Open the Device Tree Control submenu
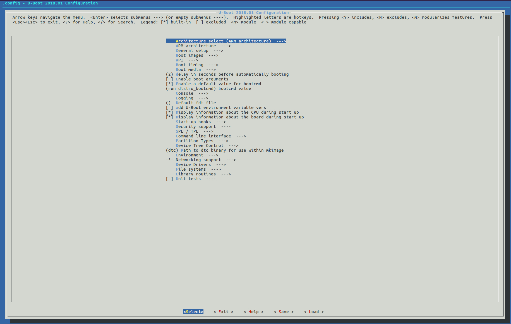The image size is (511, 324). [x=207, y=146]
